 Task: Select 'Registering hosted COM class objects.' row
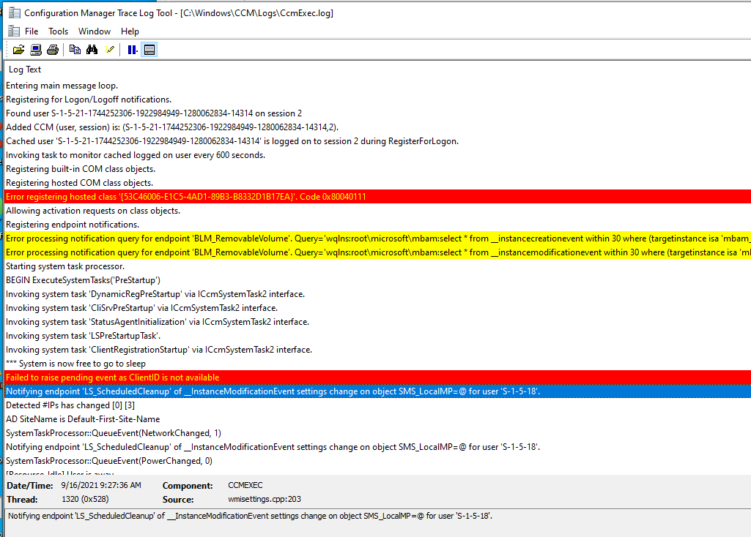pyautogui.click(x=377, y=183)
